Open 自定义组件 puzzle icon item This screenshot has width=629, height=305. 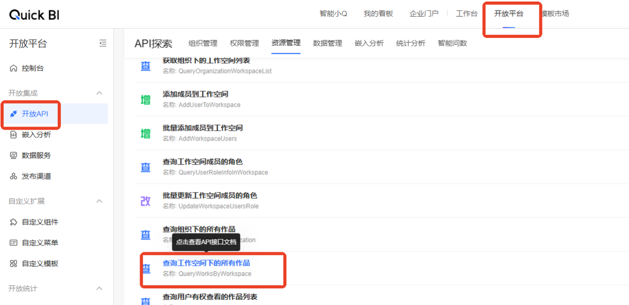[x=14, y=222]
